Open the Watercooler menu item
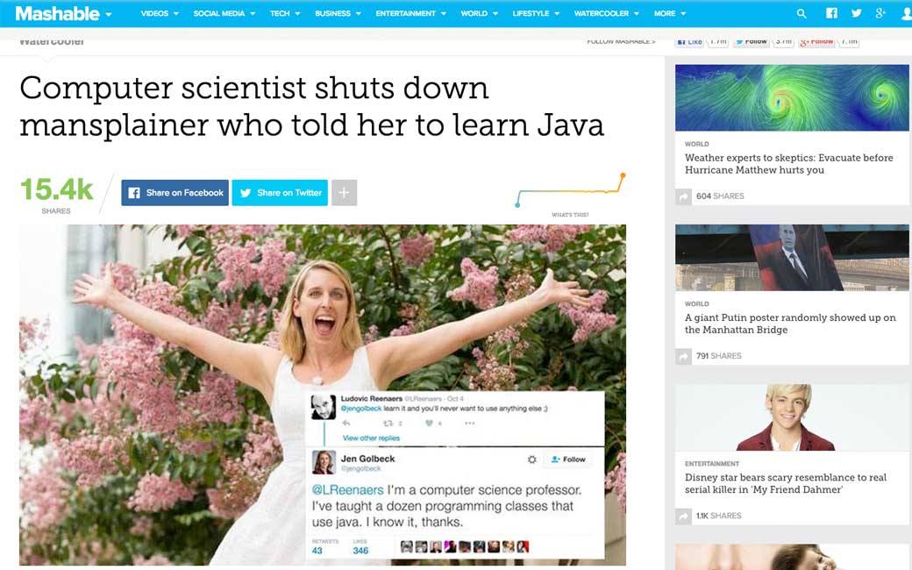The height and width of the screenshot is (570, 912). 606,13
